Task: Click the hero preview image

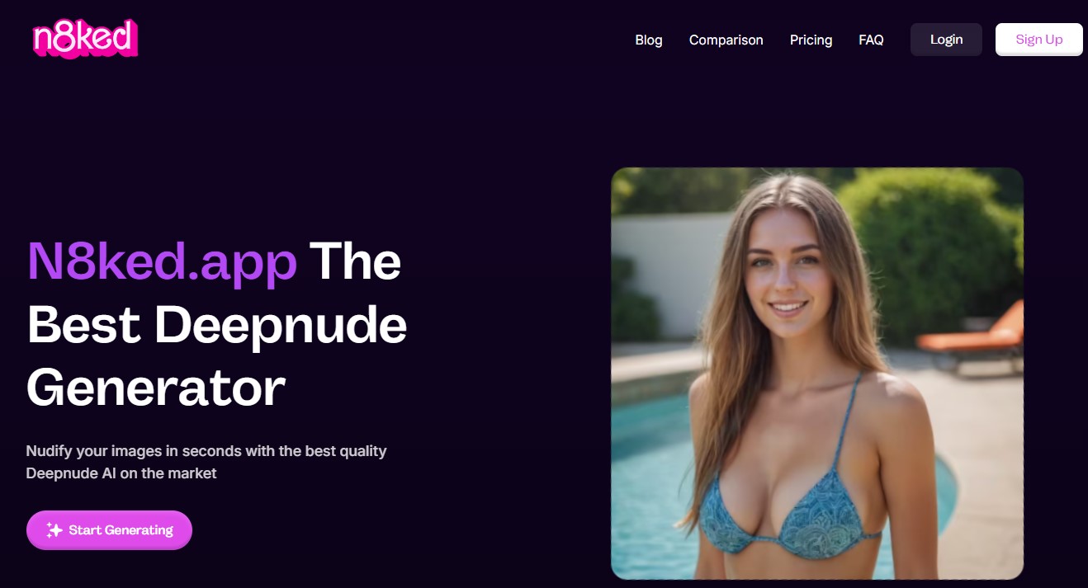Action: [817, 374]
